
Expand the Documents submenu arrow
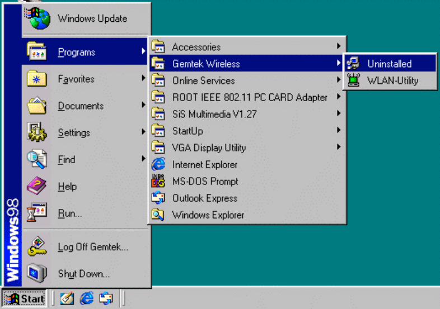(143, 105)
